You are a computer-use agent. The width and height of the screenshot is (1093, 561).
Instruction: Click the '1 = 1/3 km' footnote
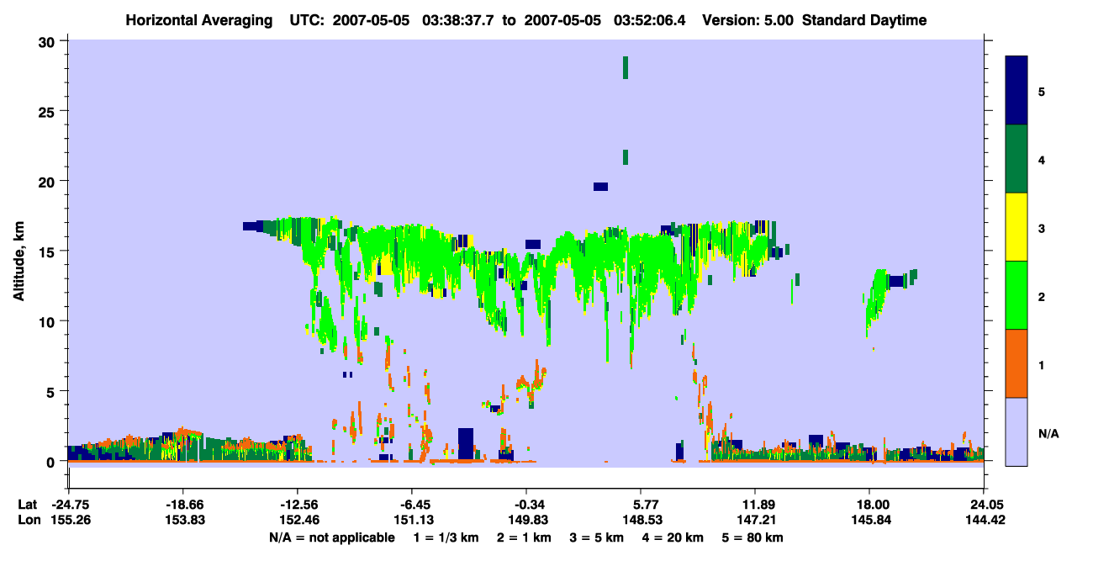(x=446, y=537)
